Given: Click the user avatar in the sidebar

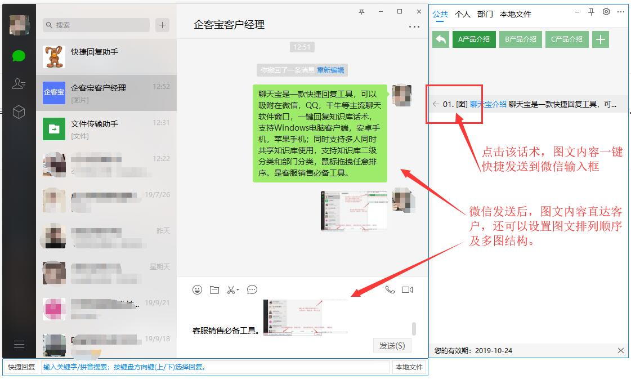Looking at the screenshot, I should (x=19, y=25).
